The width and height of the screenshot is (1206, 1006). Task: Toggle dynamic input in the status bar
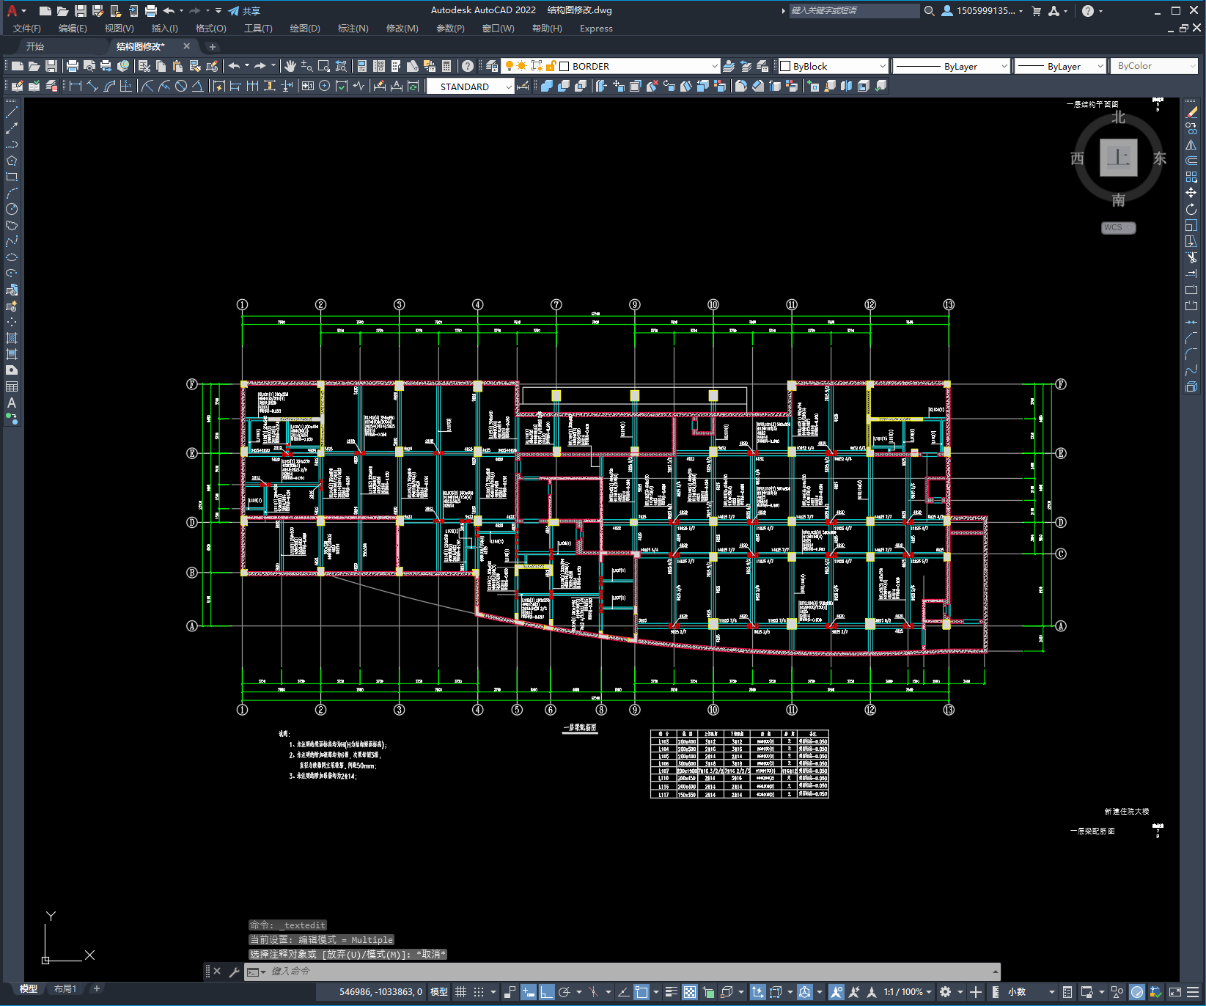[528, 992]
